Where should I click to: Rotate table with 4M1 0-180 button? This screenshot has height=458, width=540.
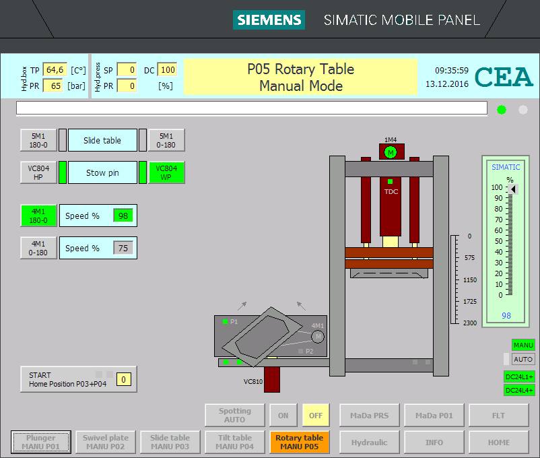point(38,248)
